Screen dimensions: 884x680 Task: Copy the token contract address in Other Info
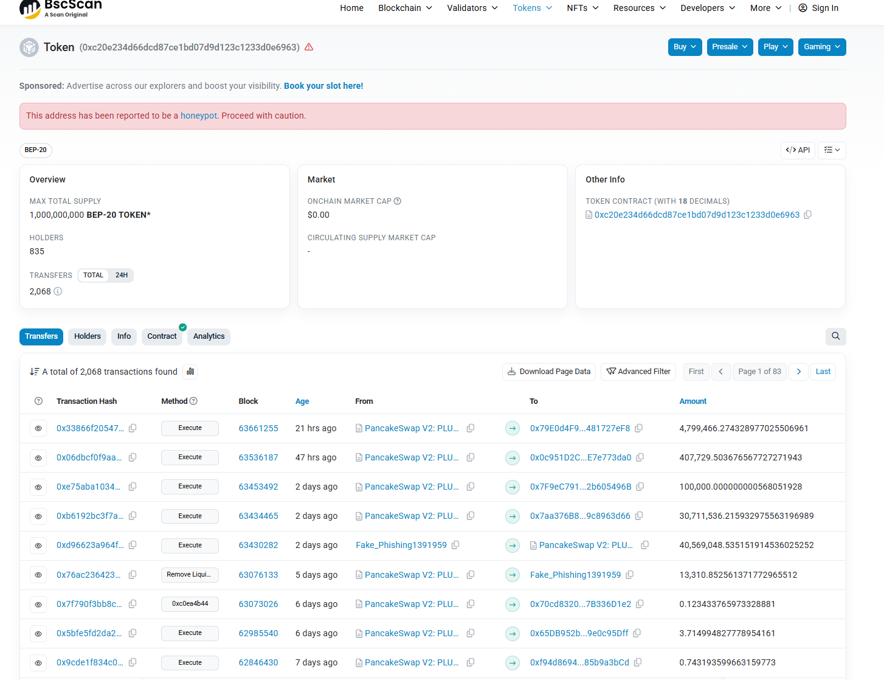(807, 215)
